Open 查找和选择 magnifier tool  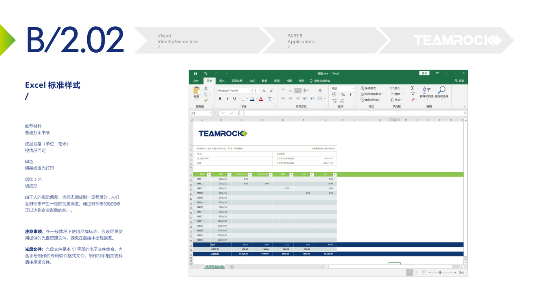441,92
